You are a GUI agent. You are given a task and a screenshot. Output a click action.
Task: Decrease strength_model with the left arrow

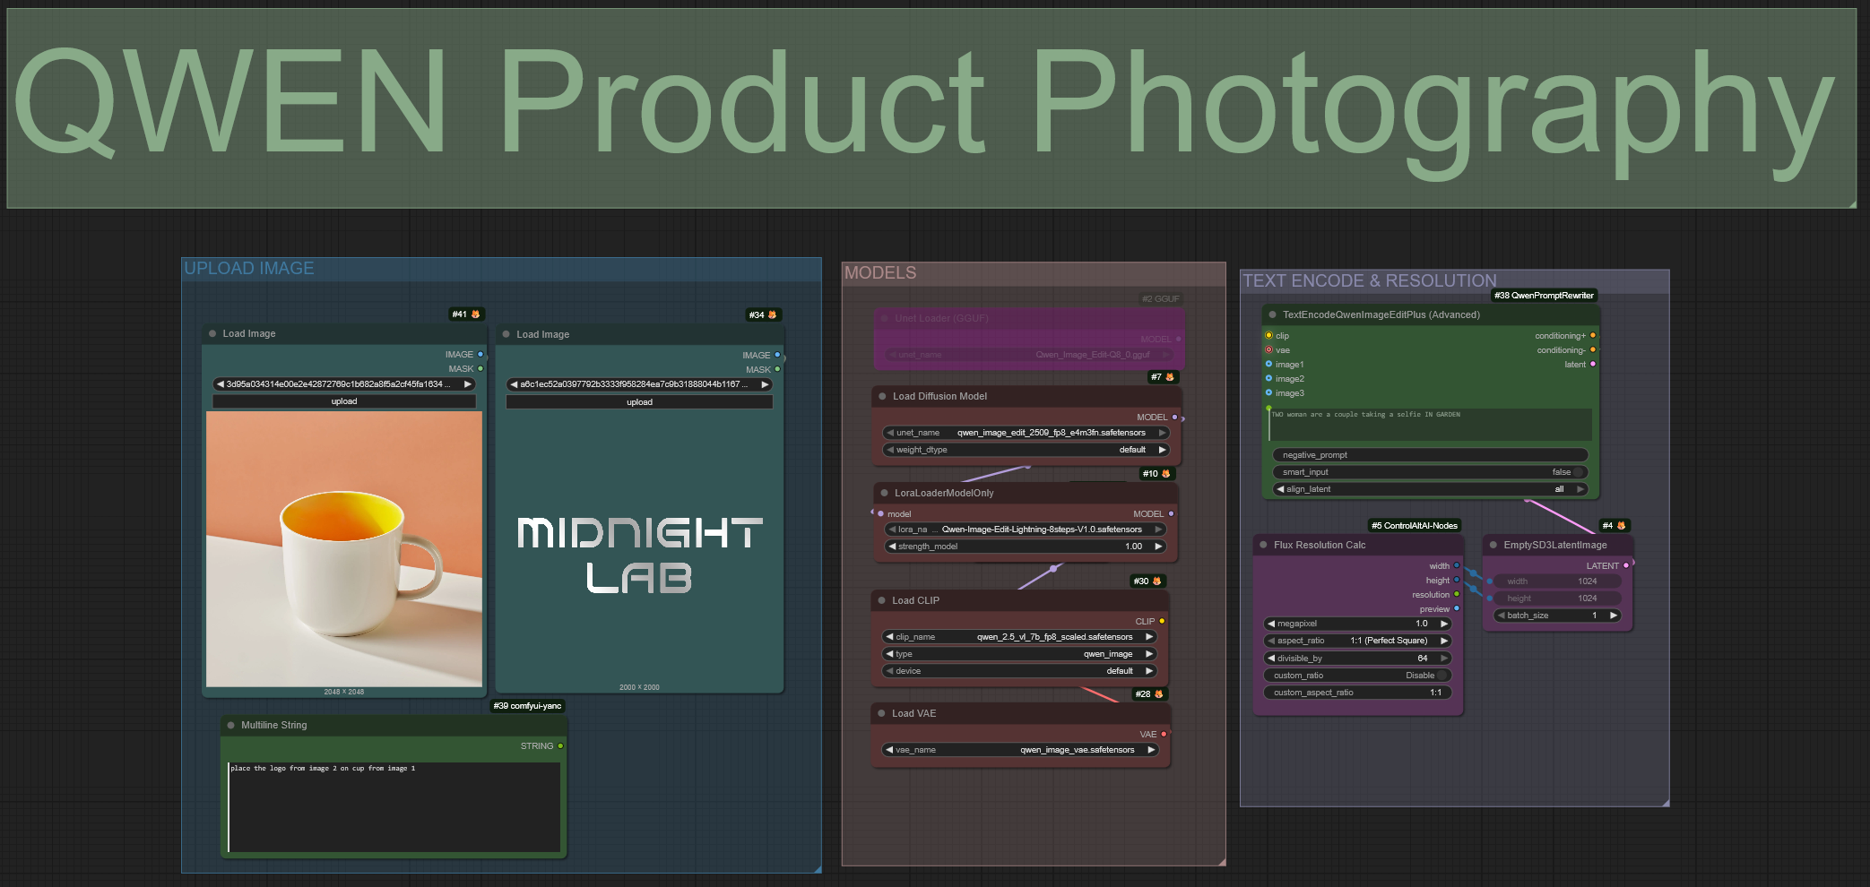[892, 547]
